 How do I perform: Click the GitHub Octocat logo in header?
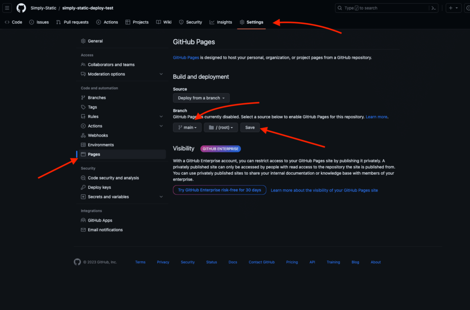click(x=21, y=8)
